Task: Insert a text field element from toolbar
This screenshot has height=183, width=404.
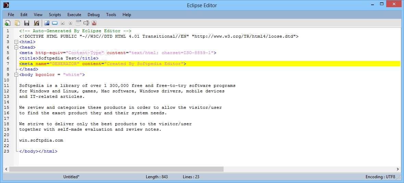Action: coord(86,23)
